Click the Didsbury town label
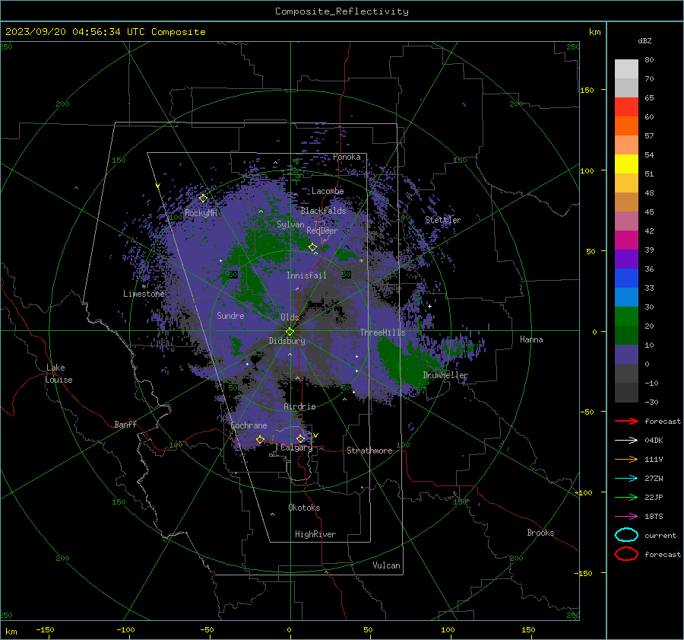The width and height of the screenshot is (684, 640). point(287,341)
